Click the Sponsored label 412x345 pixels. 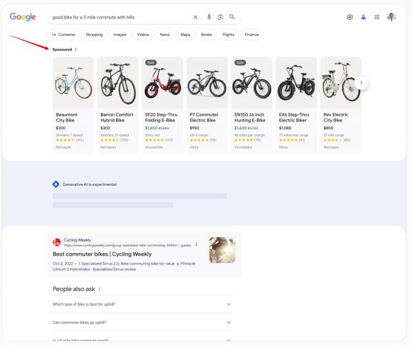tap(62, 49)
